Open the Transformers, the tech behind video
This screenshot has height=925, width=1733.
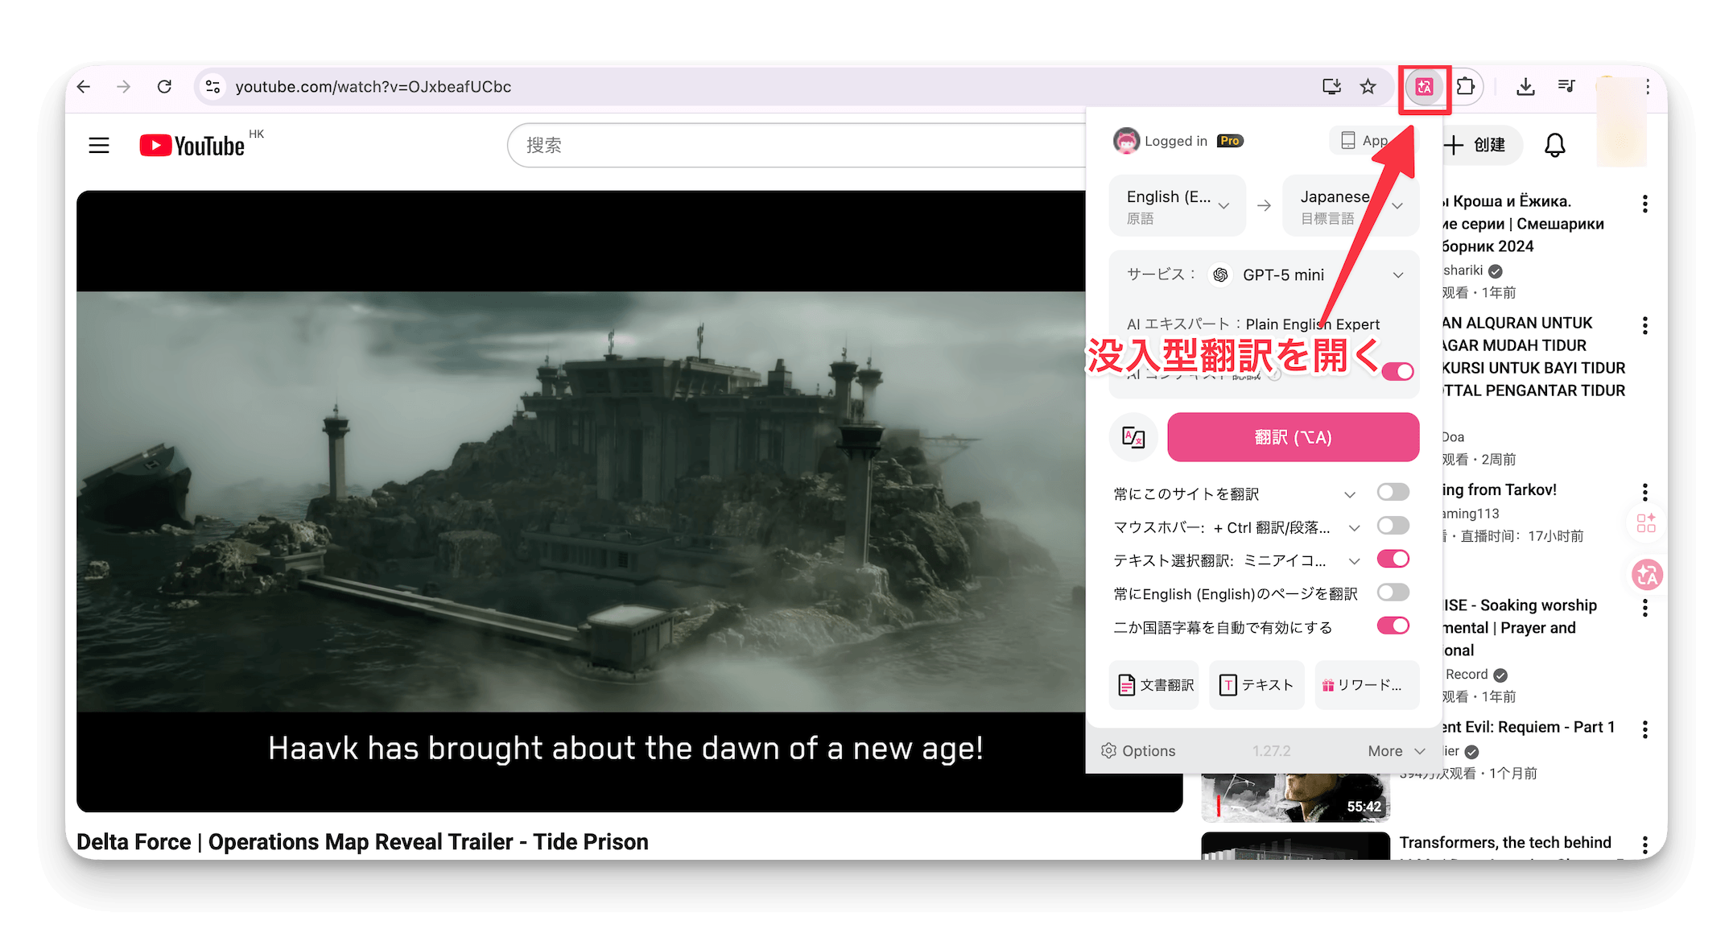[x=1505, y=842]
